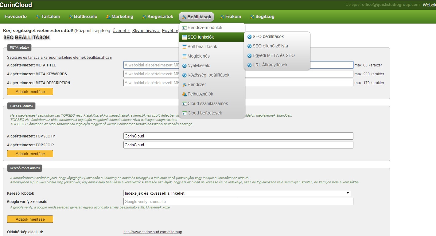Click the icon next to Megjelenés

point(185,56)
